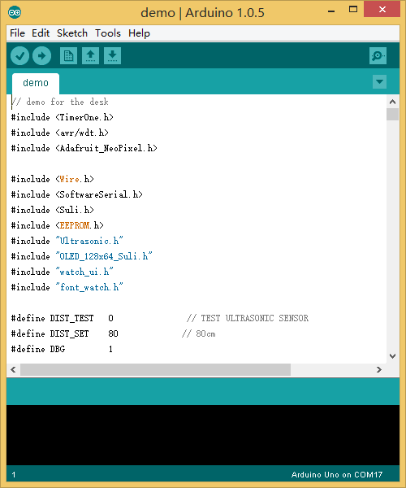Click the horizontal scrollbar left arrow
This screenshot has height=488, width=406.
13,369
